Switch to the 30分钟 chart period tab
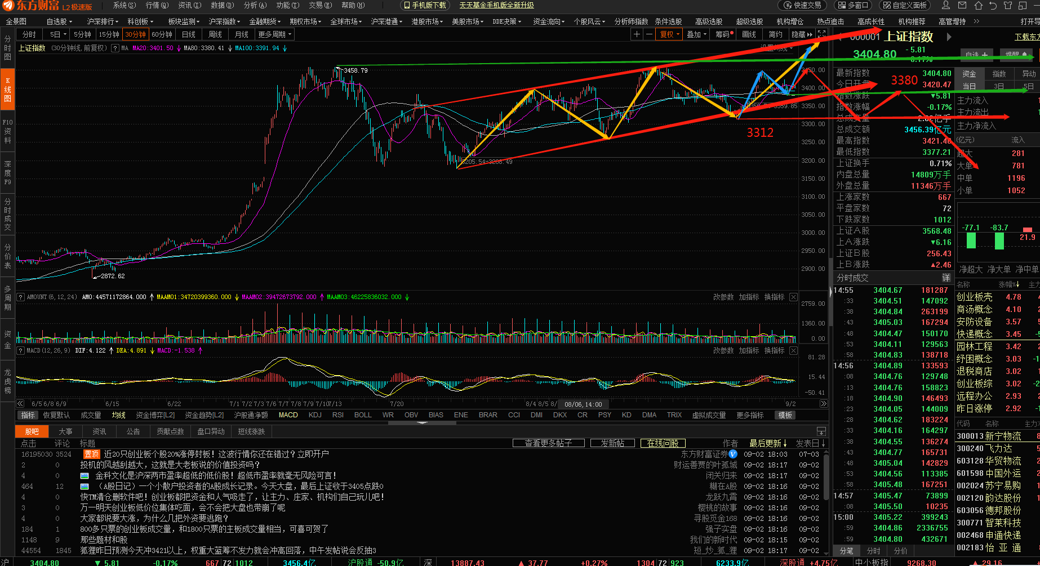The image size is (1040, 566). tap(135, 34)
